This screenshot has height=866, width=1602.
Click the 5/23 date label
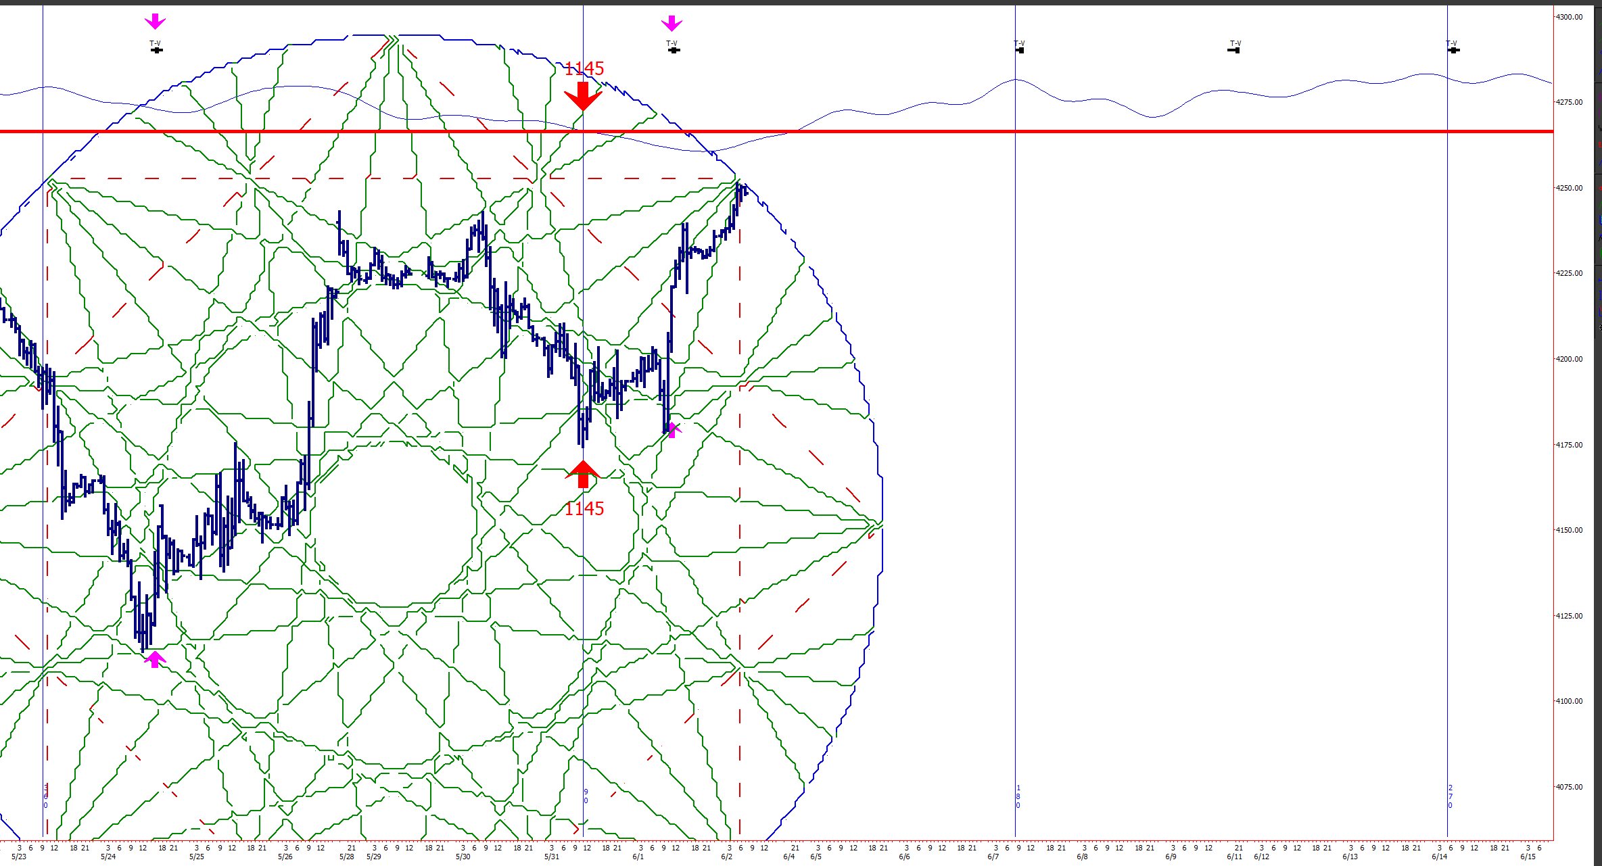click(19, 857)
